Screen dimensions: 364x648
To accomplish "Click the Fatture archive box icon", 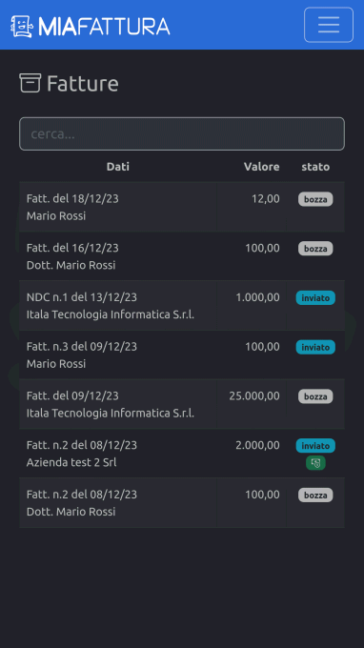I will [30, 83].
